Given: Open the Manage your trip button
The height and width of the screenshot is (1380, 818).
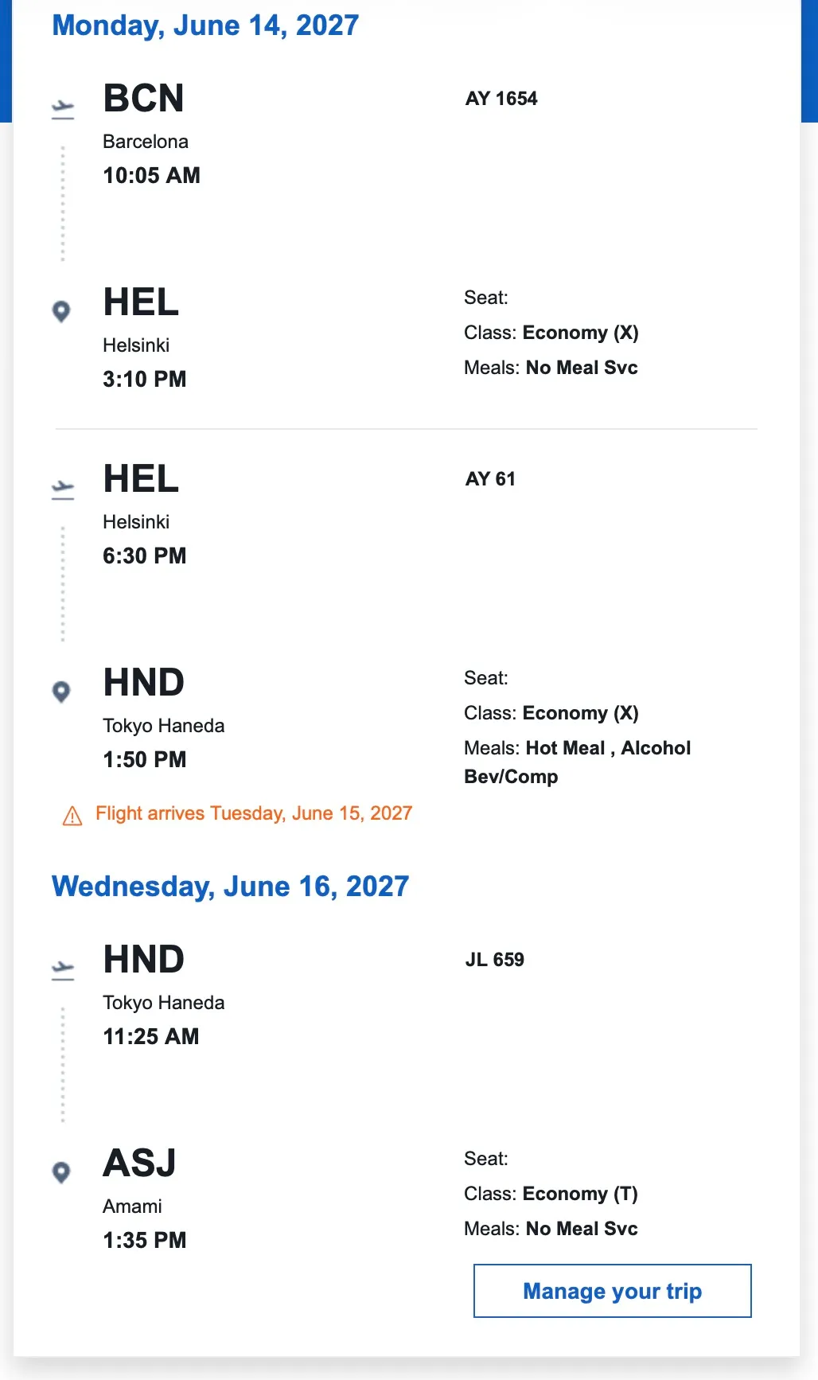Looking at the screenshot, I should (x=613, y=1291).
